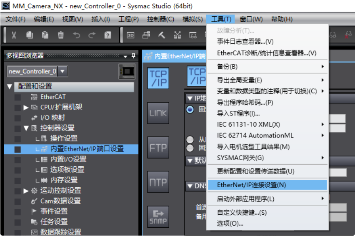This screenshot has width=355, height=236.
Task: Expand the CPU/扩展机架 tree node
Action: [26, 107]
